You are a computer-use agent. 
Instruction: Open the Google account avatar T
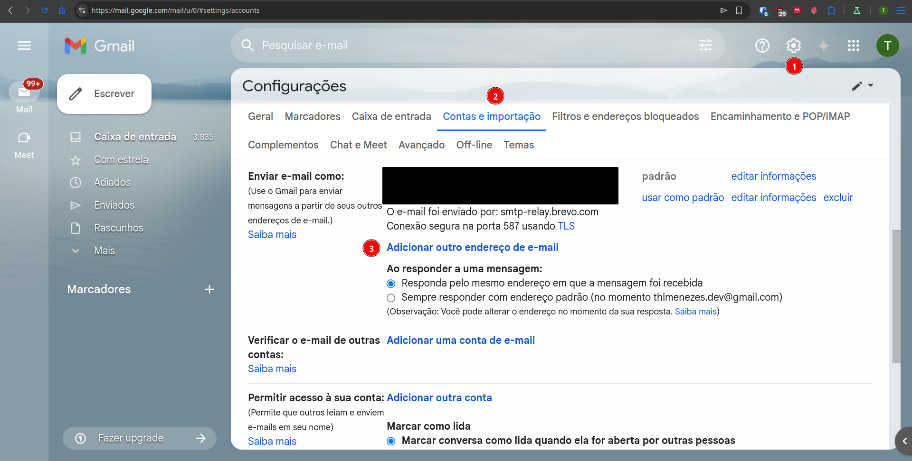click(887, 46)
